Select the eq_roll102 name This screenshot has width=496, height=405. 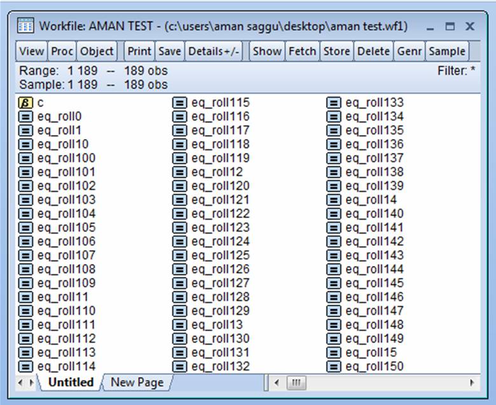(x=66, y=186)
